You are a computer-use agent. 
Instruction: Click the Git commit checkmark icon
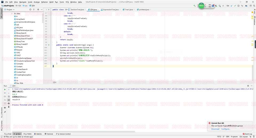point(235,6)
